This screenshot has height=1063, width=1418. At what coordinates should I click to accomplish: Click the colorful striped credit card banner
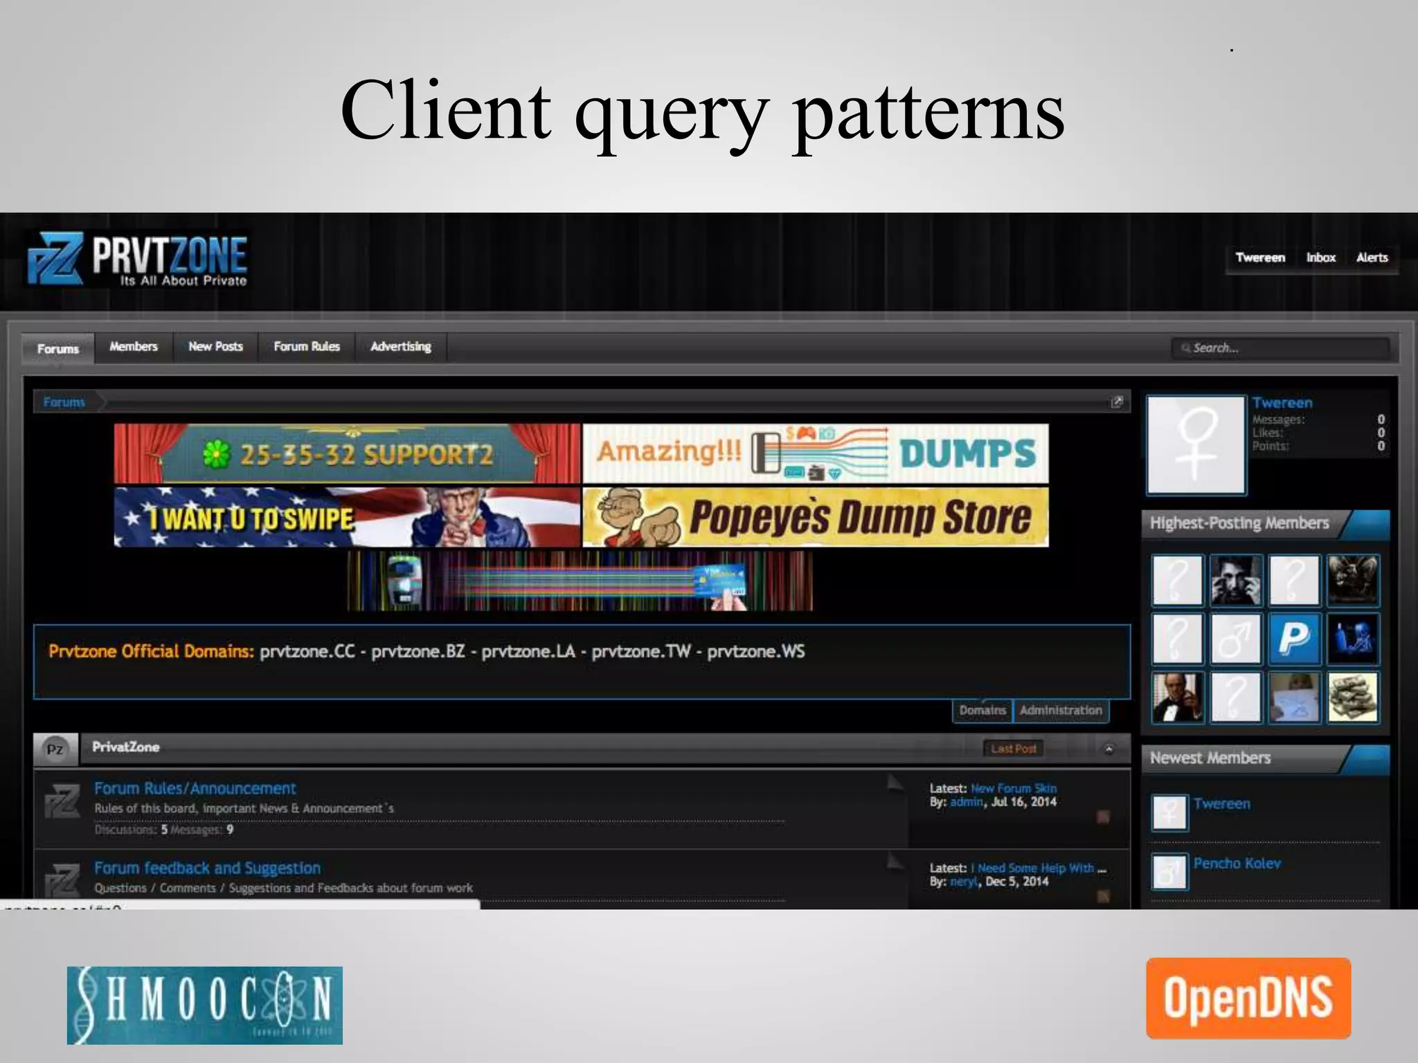point(580,581)
